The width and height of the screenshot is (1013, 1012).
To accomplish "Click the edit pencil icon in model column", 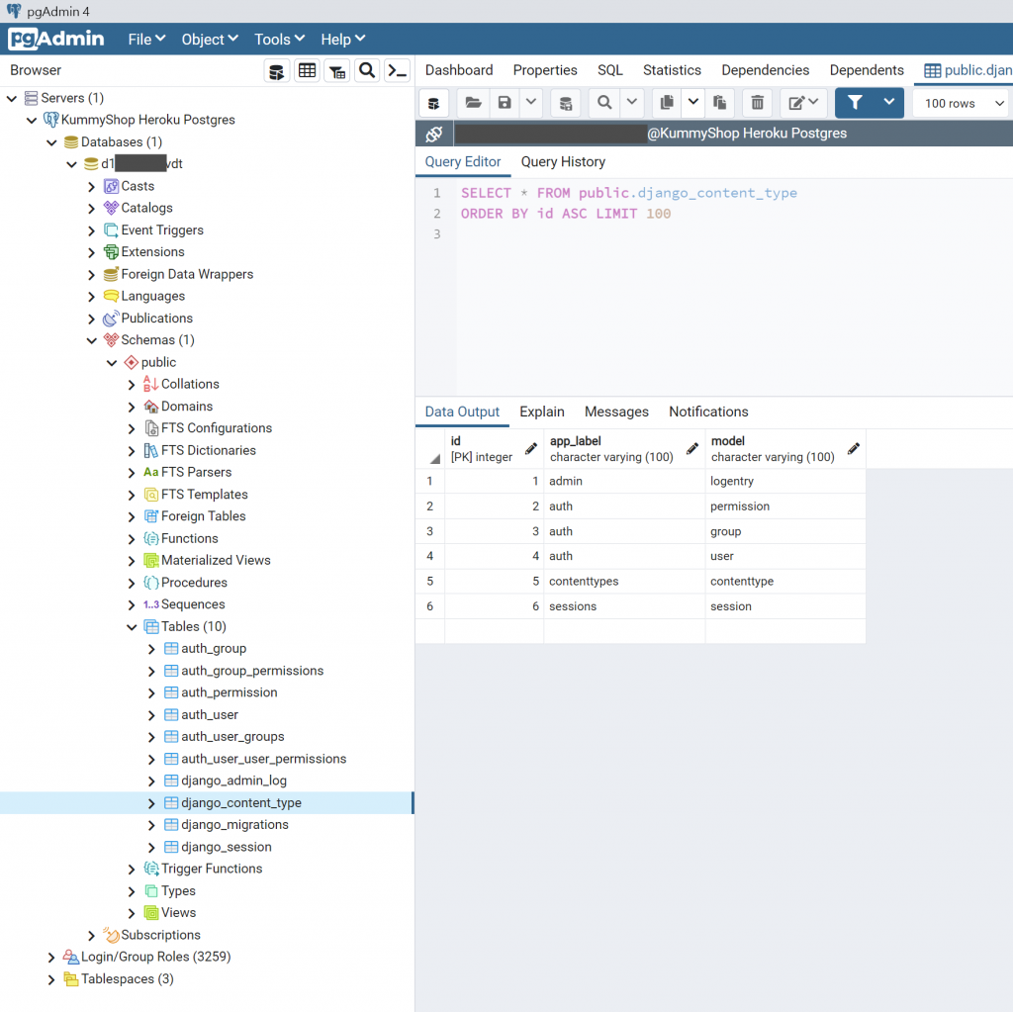I will [854, 448].
